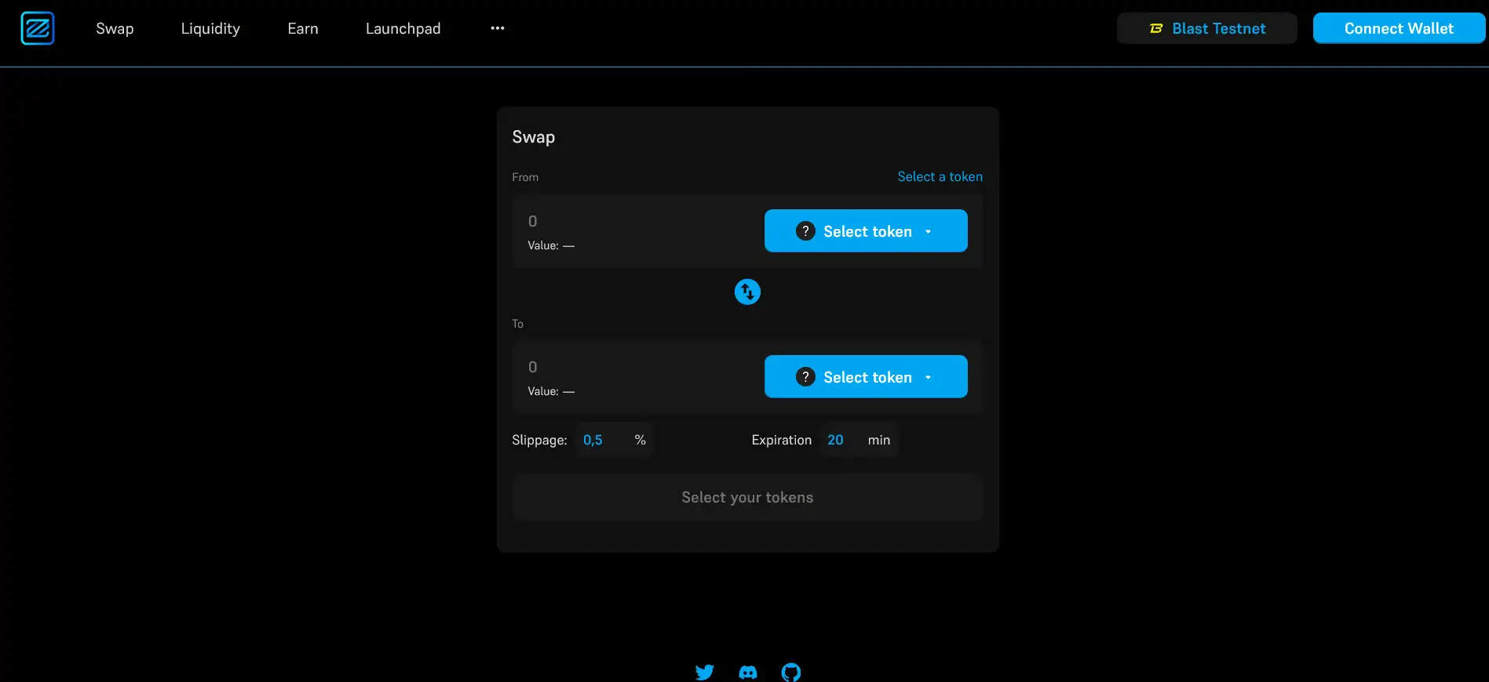Click the app logo in the header
1489x682 pixels.
tap(37, 28)
